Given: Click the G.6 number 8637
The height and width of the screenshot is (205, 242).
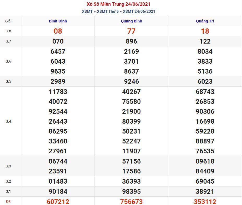Looking at the screenshot, I should click(131, 71).
